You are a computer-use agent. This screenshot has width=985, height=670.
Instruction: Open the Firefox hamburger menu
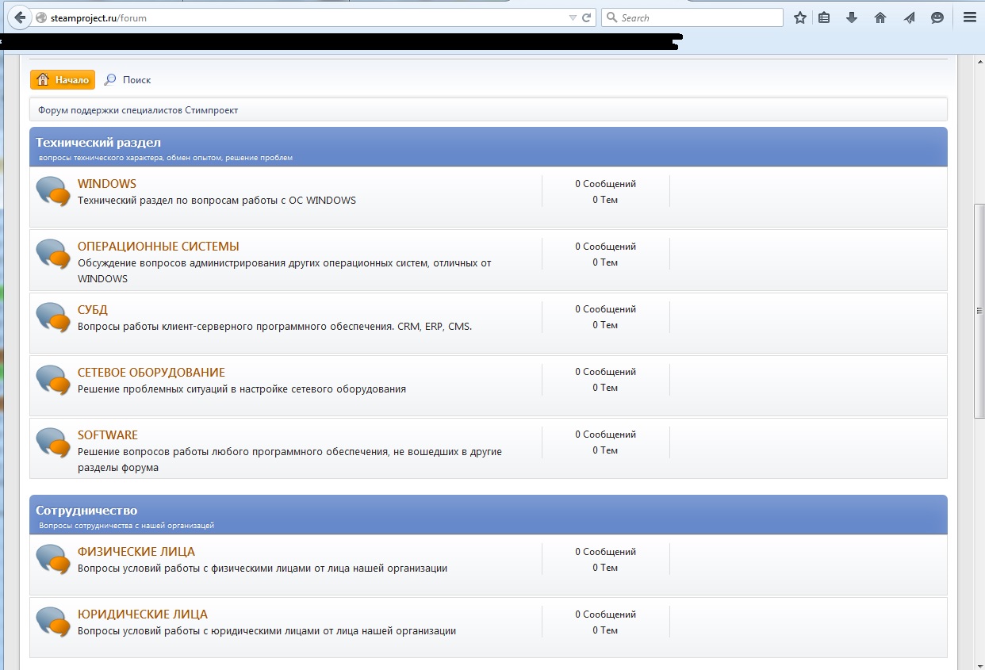[x=969, y=17]
